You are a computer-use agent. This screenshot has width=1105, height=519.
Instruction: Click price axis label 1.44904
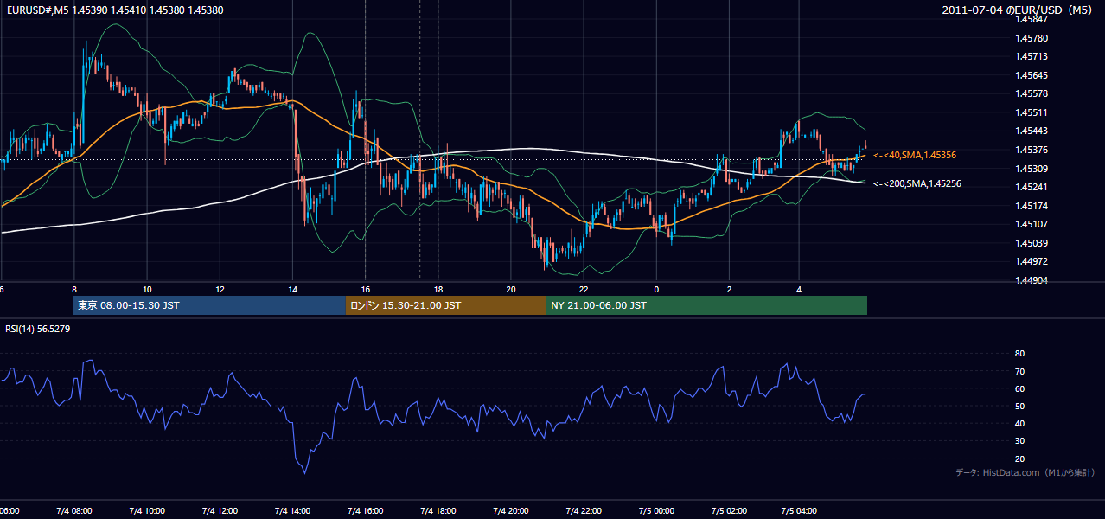coord(1031,280)
